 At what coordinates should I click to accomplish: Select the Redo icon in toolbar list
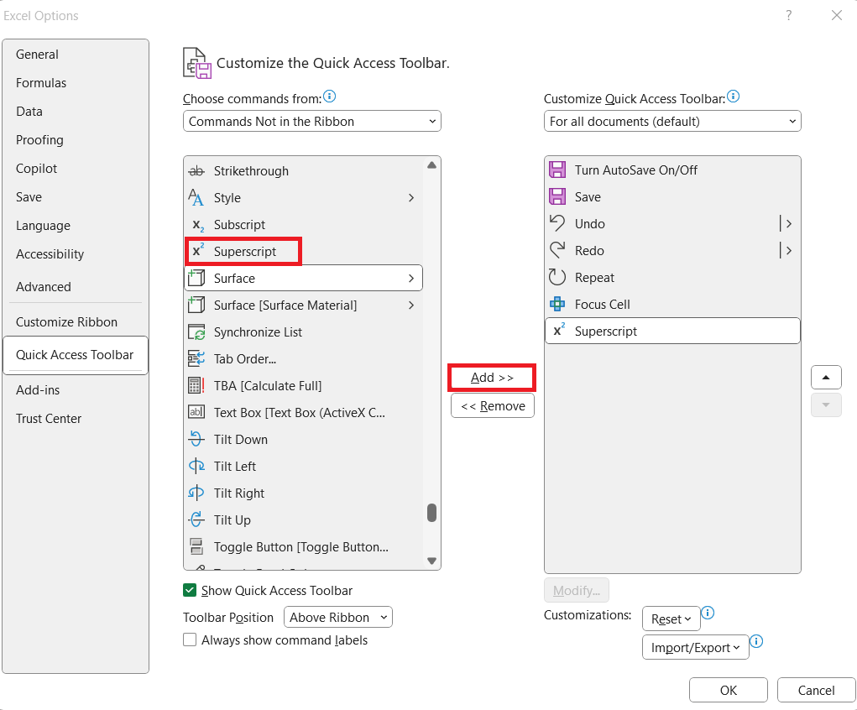(557, 250)
